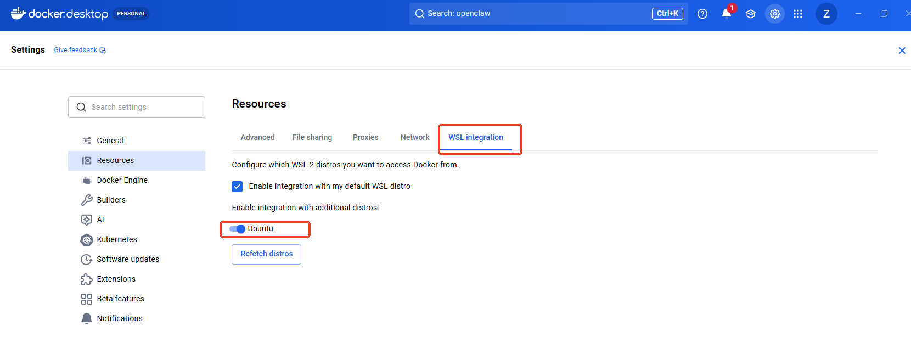Open the Z user account avatar
Viewport: 911px width, 342px height.
[x=826, y=14]
